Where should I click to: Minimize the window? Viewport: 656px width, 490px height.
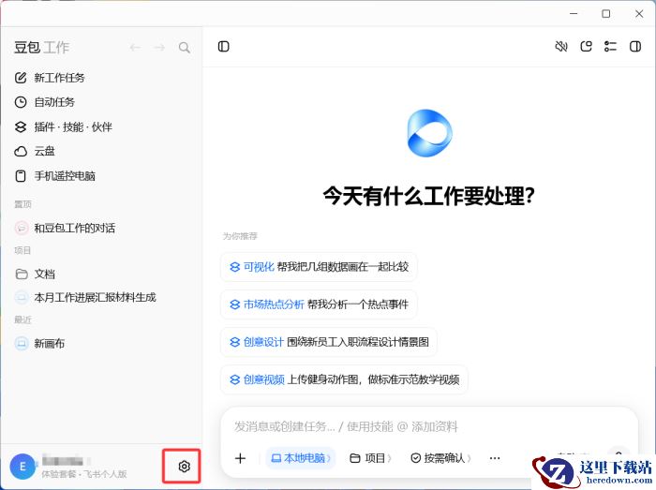(574, 14)
